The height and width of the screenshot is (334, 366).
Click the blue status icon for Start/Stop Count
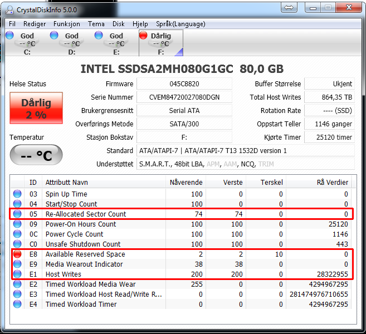point(17,204)
